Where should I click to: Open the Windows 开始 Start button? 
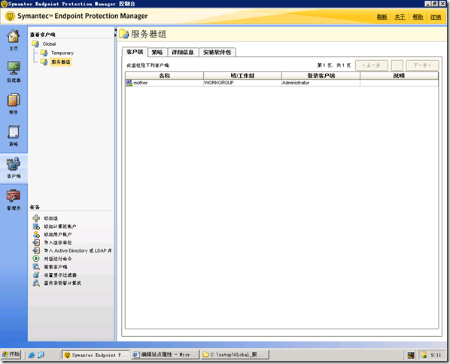pos(11,354)
